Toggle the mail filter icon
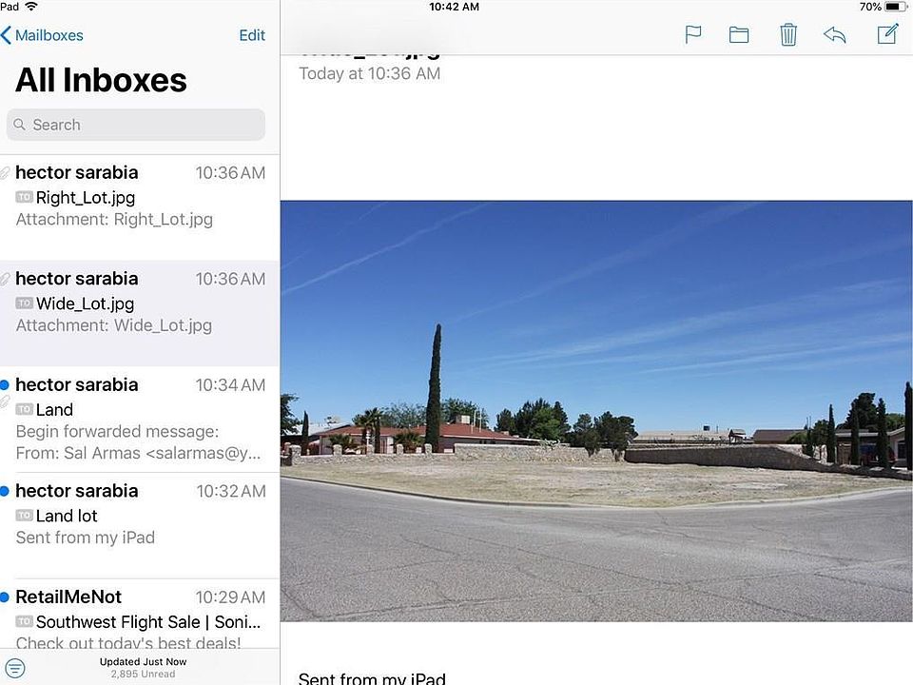Viewport: 913px width, 685px height. click(x=15, y=668)
